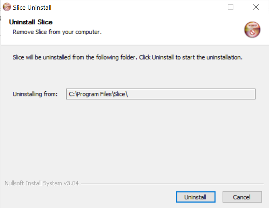Click the bold "Uninstall Slice" heading
269x208 pixels.
pos(31,22)
